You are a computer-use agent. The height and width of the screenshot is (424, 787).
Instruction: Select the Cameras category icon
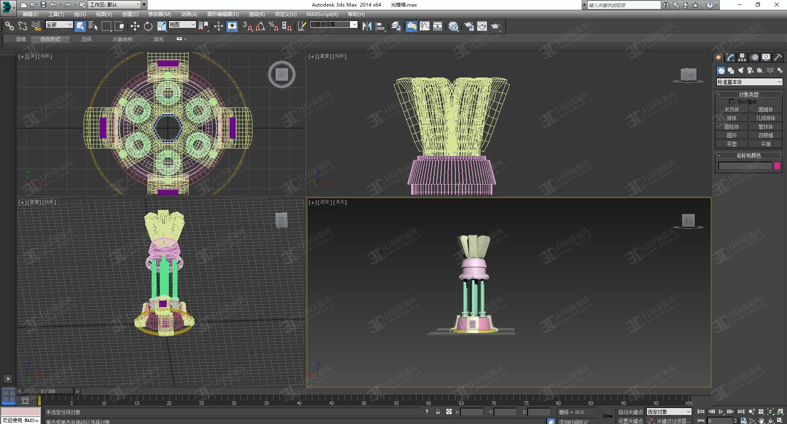coord(751,71)
